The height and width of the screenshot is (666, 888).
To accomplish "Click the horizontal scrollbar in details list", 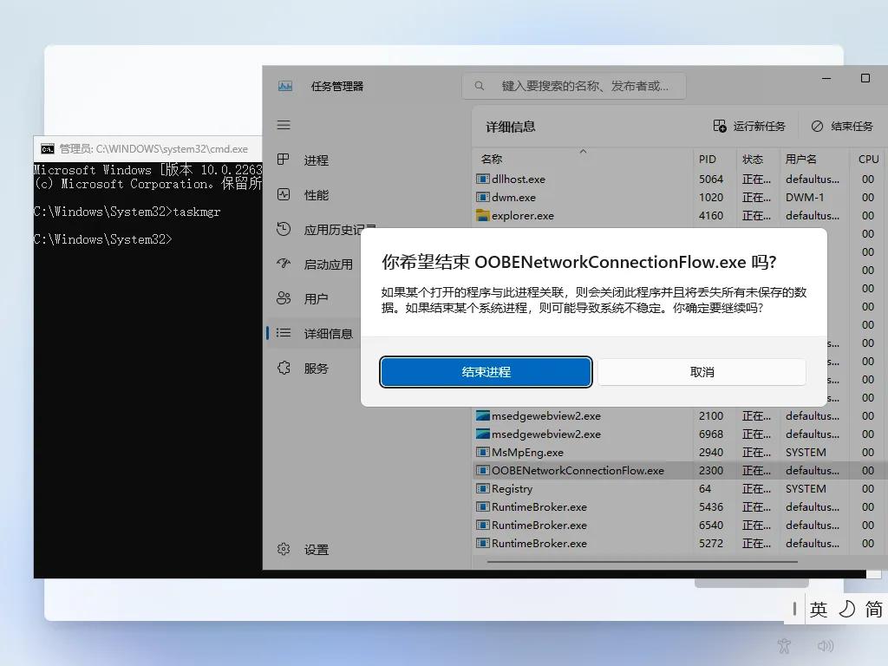I will [x=643, y=562].
